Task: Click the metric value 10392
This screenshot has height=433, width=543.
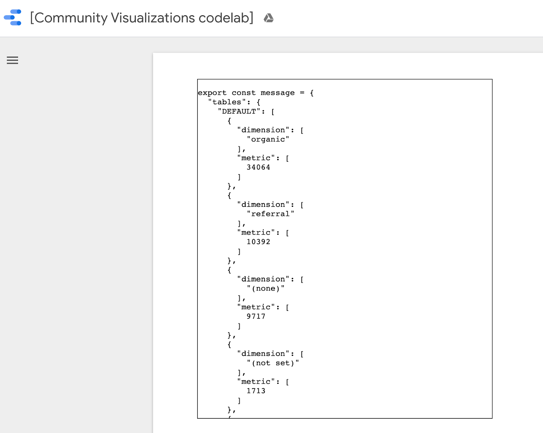Action: click(x=258, y=242)
